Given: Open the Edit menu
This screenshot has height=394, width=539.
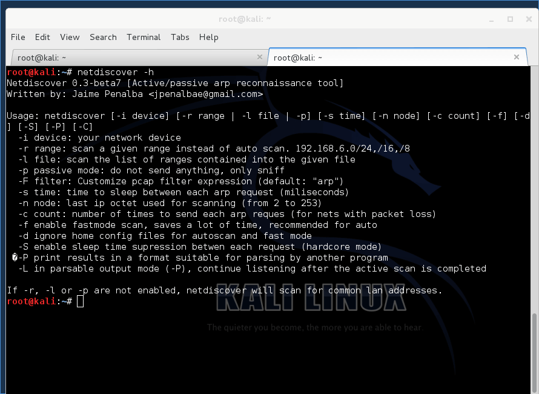Looking at the screenshot, I should [x=42, y=37].
